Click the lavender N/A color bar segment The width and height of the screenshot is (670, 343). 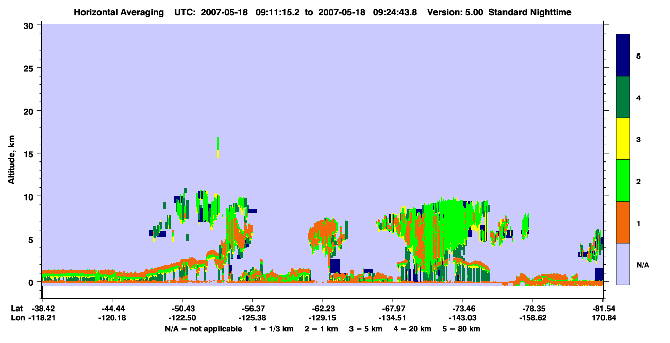pos(623,264)
